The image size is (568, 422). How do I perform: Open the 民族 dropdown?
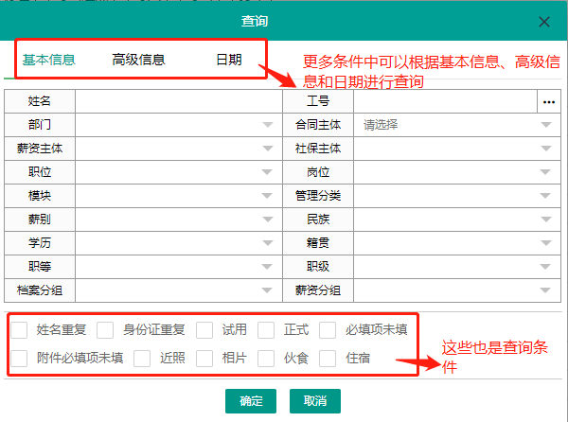point(545,220)
